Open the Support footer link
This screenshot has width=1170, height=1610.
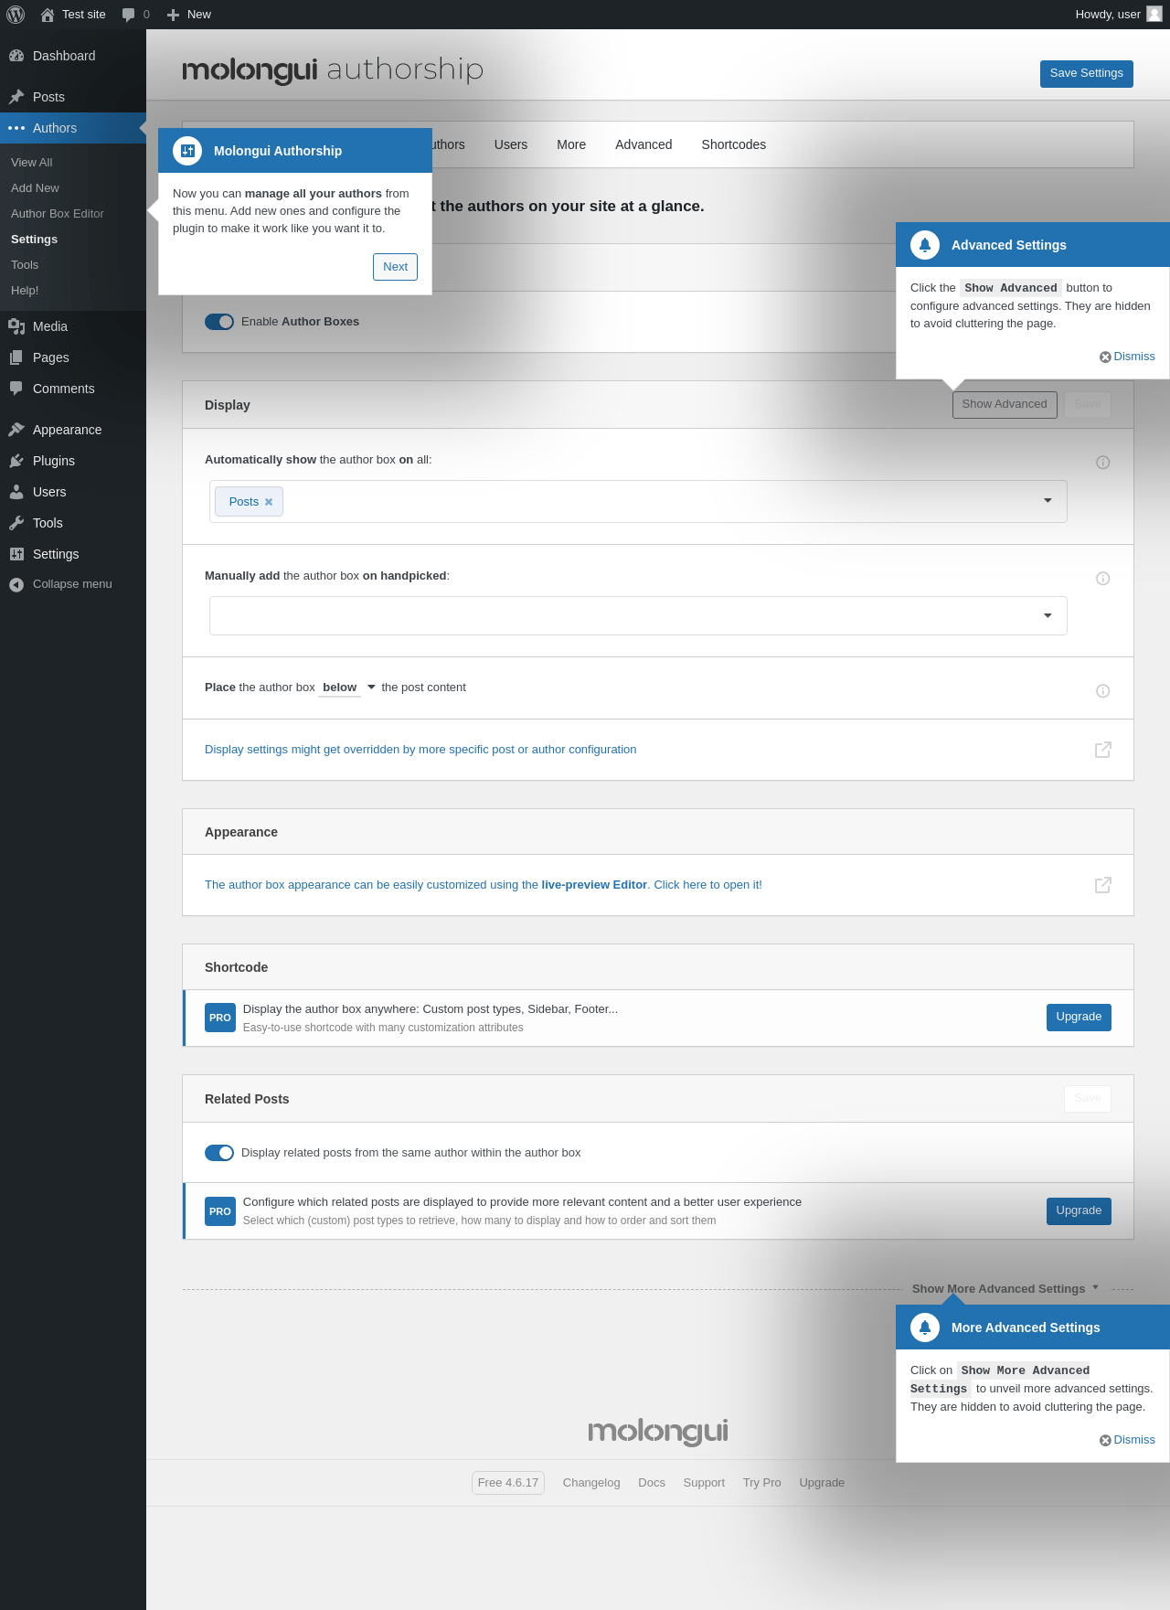[x=704, y=1483]
